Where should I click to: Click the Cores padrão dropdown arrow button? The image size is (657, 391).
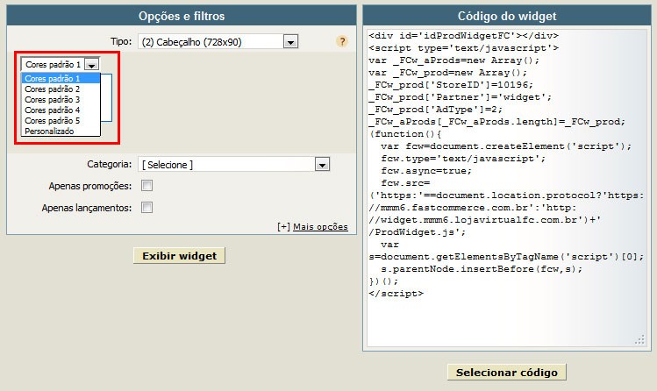91,65
